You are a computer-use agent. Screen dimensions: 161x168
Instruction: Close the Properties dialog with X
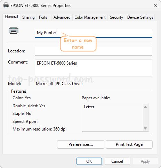[x=155, y=5]
